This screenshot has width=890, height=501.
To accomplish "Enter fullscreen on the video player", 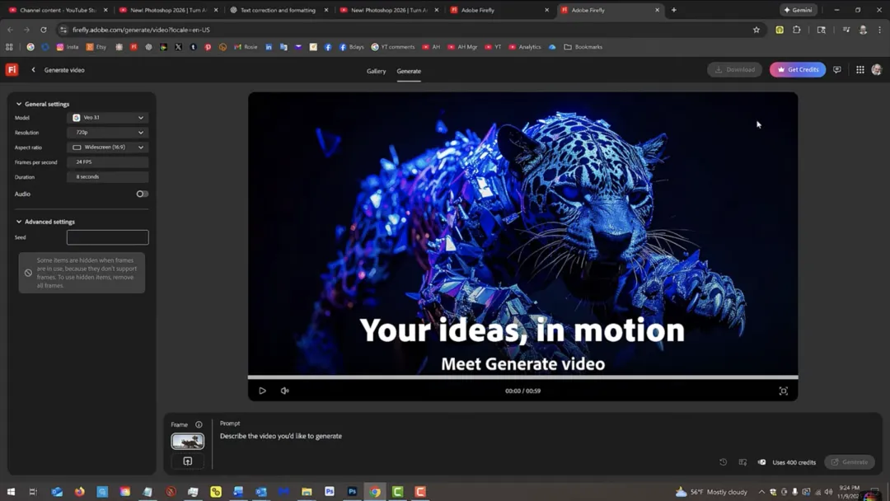I will [x=783, y=390].
